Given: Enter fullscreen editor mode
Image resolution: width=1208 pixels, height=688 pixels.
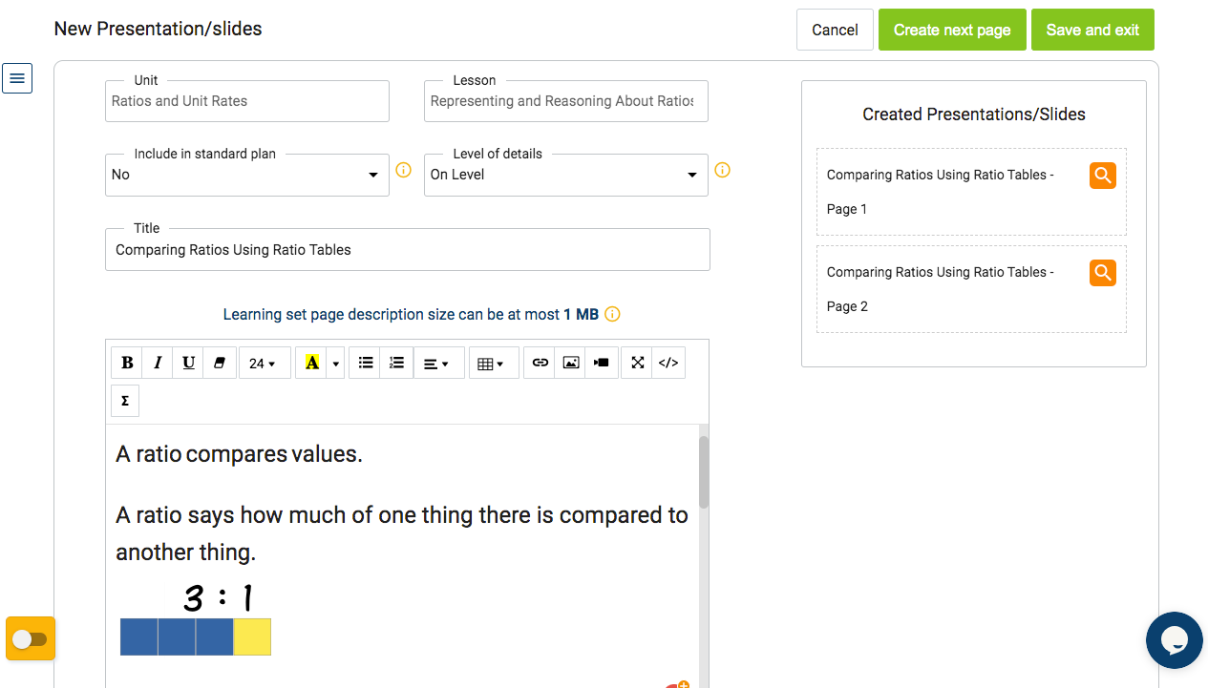Looking at the screenshot, I should [638, 363].
